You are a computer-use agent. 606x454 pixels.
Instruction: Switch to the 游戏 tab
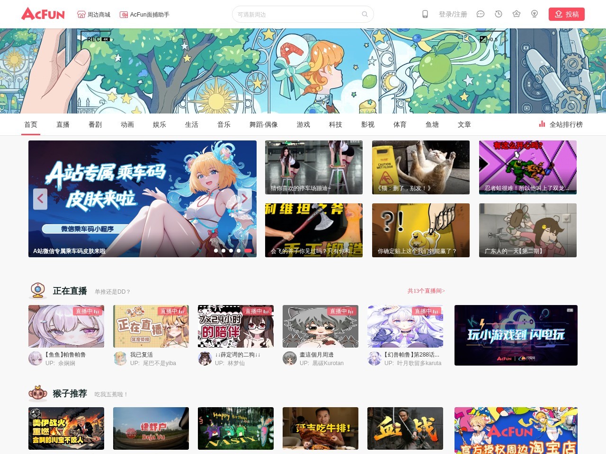click(303, 124)
